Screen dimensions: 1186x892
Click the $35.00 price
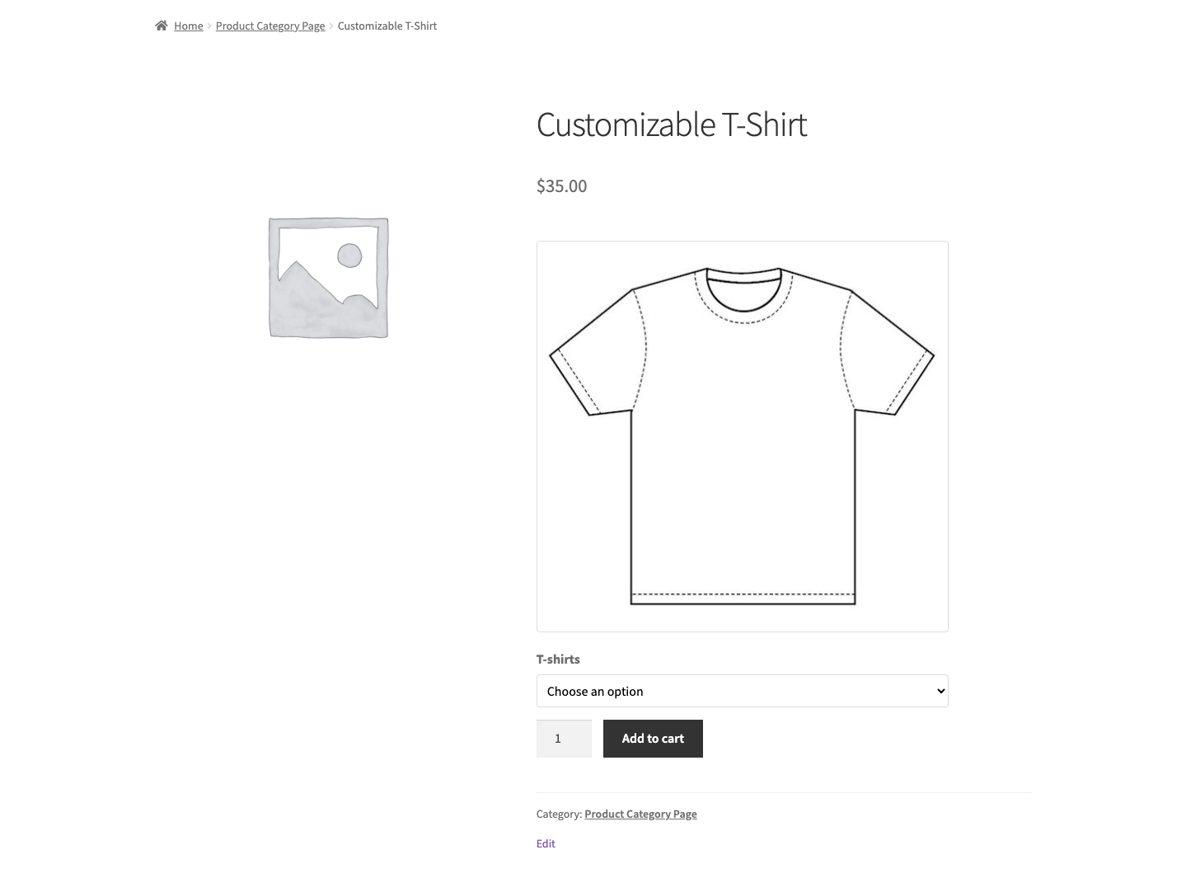click(561, 185)
